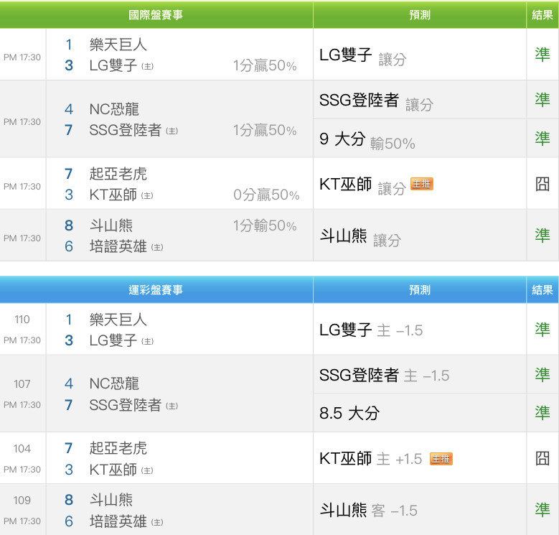Click the LG雙子 讓分 prediction
This screenshot has height=535, width=559.
point(362,56)
